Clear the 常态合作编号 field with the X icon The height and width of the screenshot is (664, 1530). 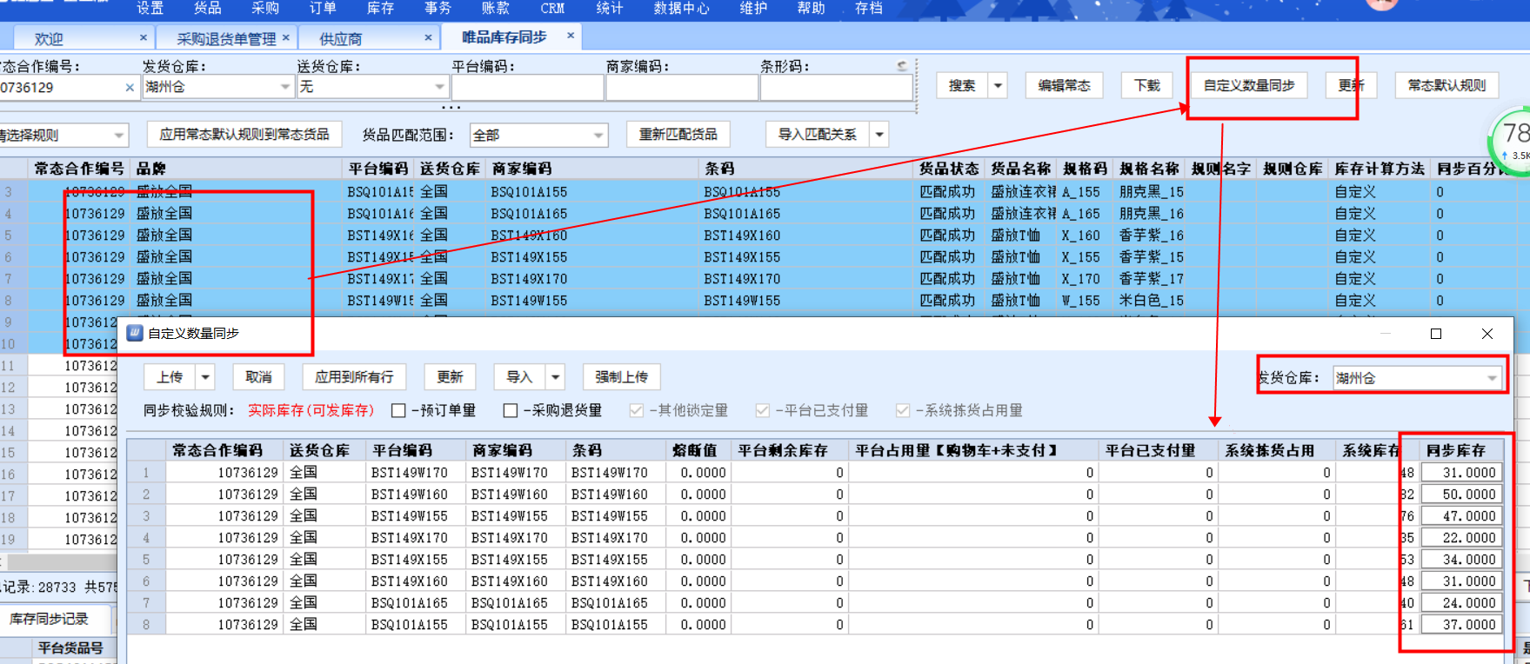pyautogui.click(x=130, y=88)
